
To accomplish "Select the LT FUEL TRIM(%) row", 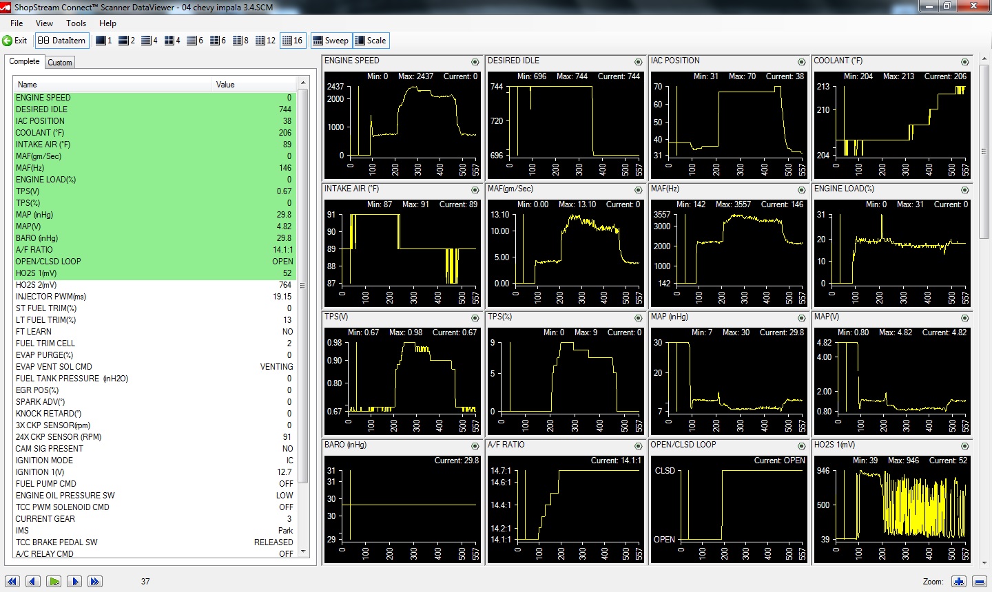I will [x=154, y=320].
